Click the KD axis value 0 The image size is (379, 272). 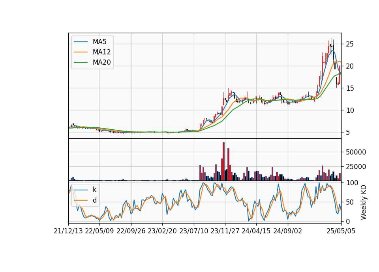(348, 221)
